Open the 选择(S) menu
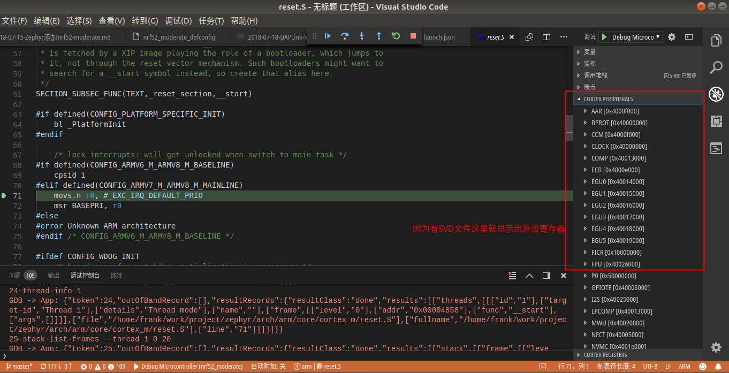 point(79,21)
